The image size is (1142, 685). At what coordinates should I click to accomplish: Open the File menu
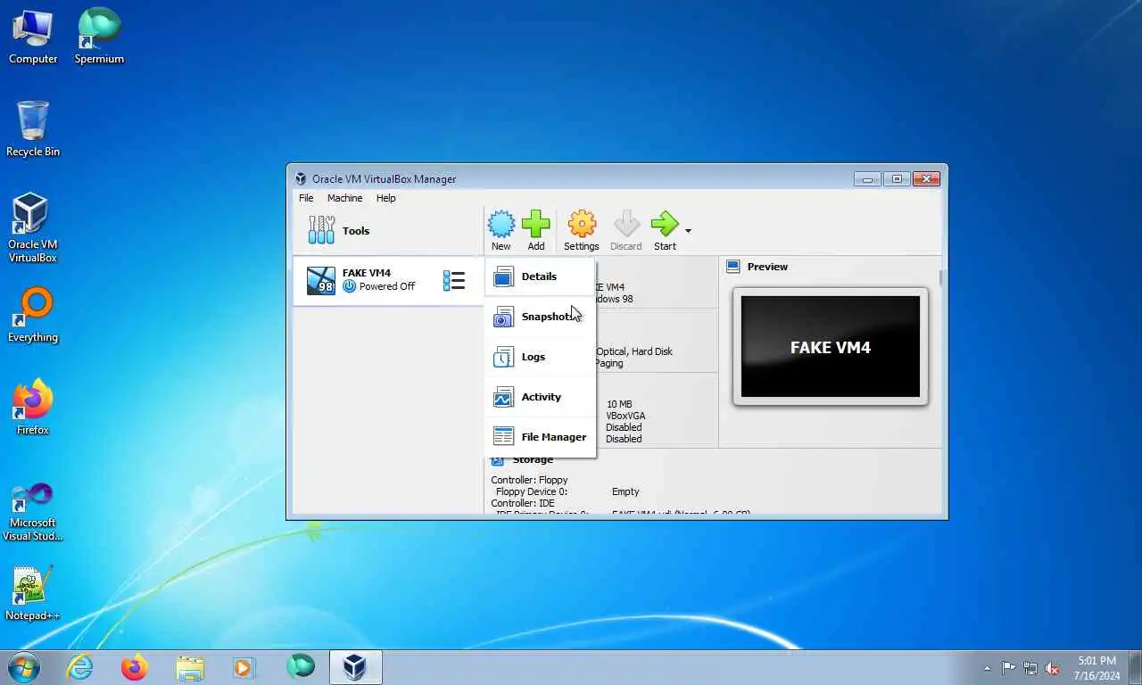(x=306, y=198)
